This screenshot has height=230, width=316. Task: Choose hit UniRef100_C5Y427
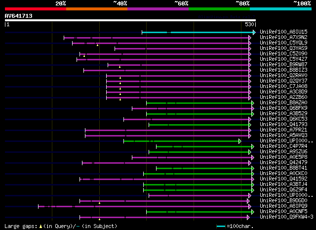tap(283, 59)
